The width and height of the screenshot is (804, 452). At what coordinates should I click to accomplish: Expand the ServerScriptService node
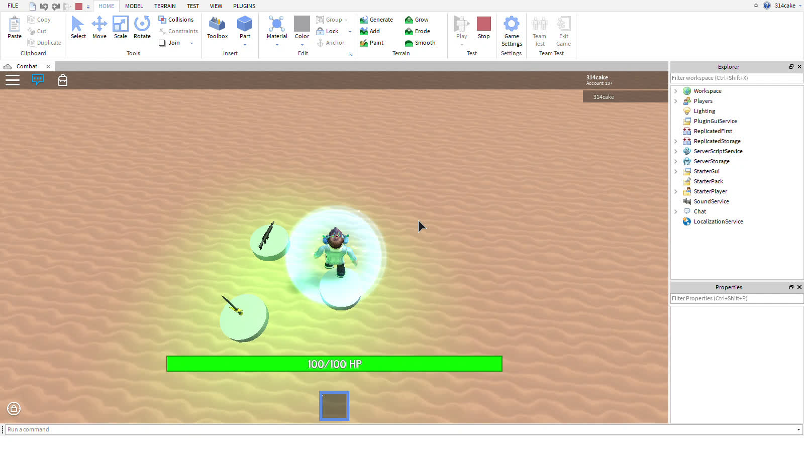pos(676,151)
